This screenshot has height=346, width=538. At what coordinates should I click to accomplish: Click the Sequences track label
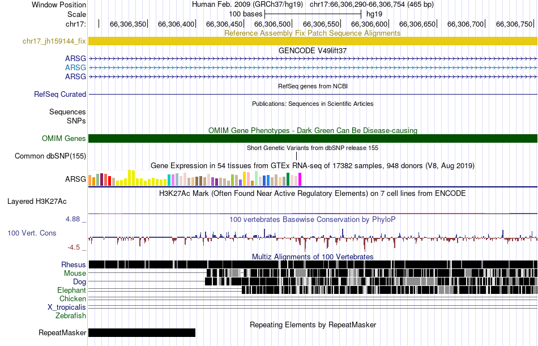tap(67, 112)
